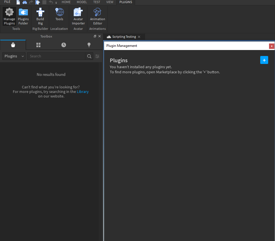Show Toolbox Recent clock tab
275x241 pixels.
64,45
